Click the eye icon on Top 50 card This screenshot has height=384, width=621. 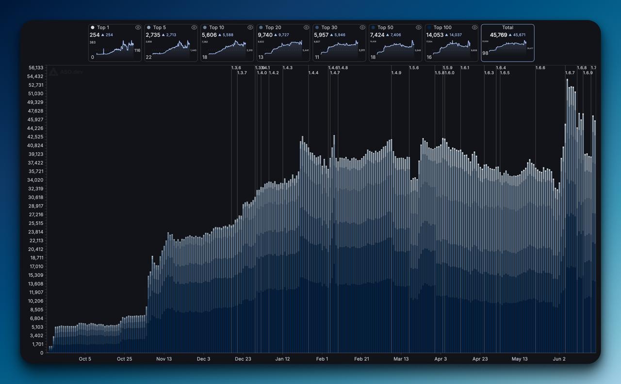click(x=419, y=28)
